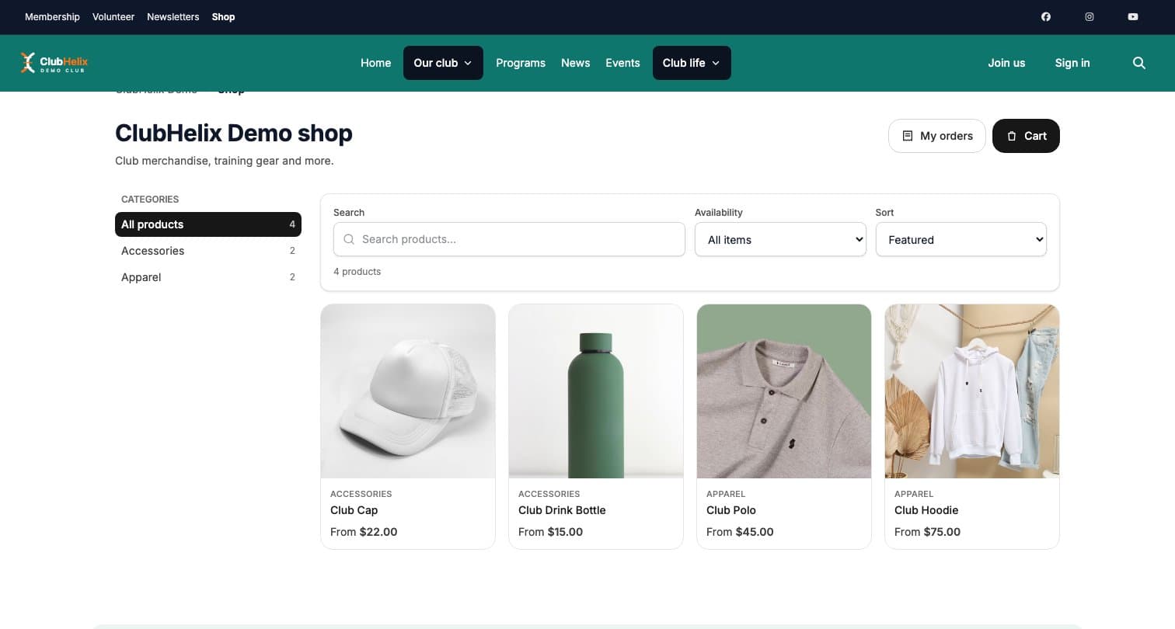This screenshot has width=1175, height=629.
Task: Click the ClubHelix logo
Action: click(x=54, y=63)
